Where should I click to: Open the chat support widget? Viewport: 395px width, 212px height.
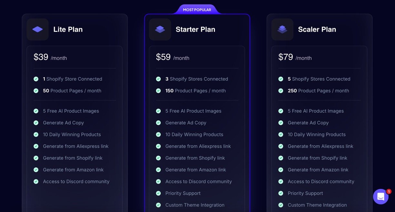click(x=381, y=197)
